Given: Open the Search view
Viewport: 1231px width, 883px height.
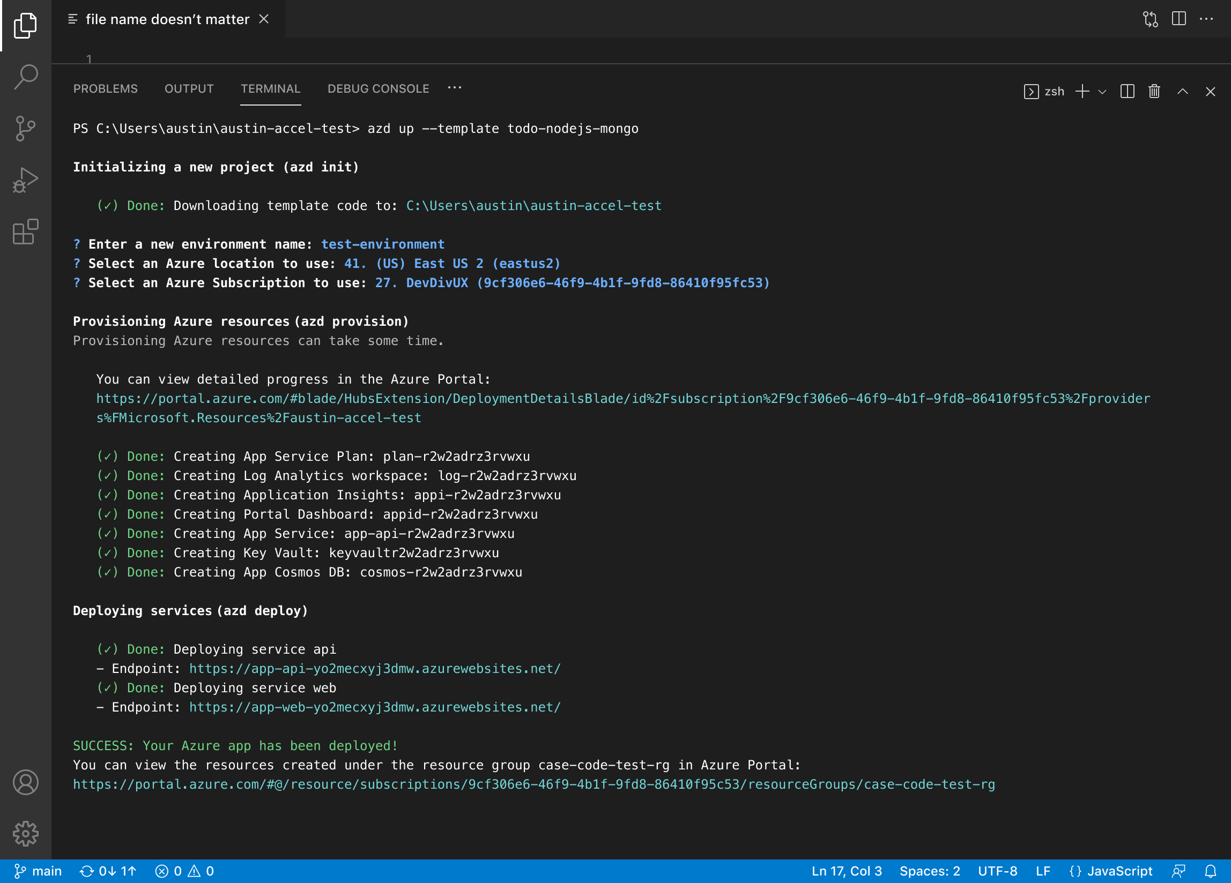Looking at the screenshot, I should coord(26,77).
